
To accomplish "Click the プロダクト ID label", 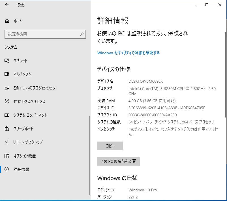I will tap(107, 115).
